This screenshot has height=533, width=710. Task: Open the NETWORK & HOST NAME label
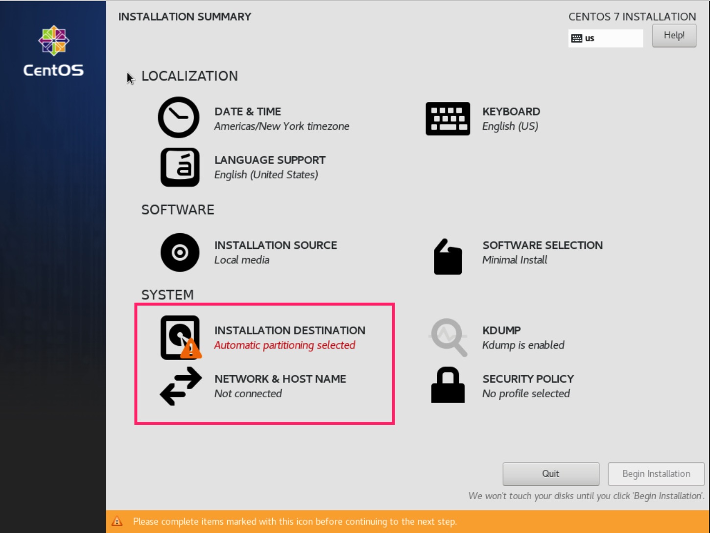[x=280, y=379]
